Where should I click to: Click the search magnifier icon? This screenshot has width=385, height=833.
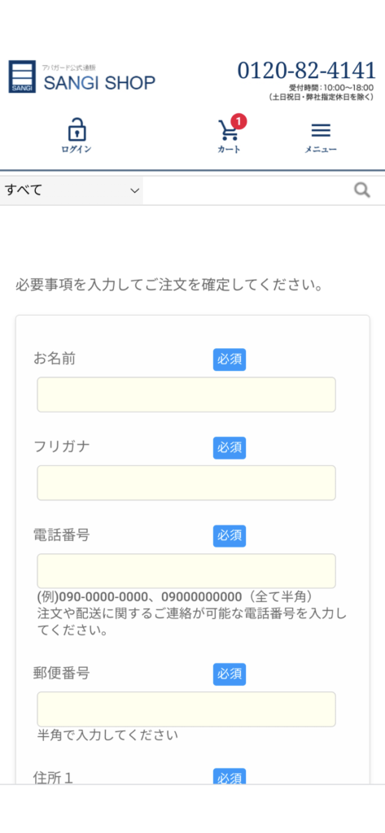point(362,190)
